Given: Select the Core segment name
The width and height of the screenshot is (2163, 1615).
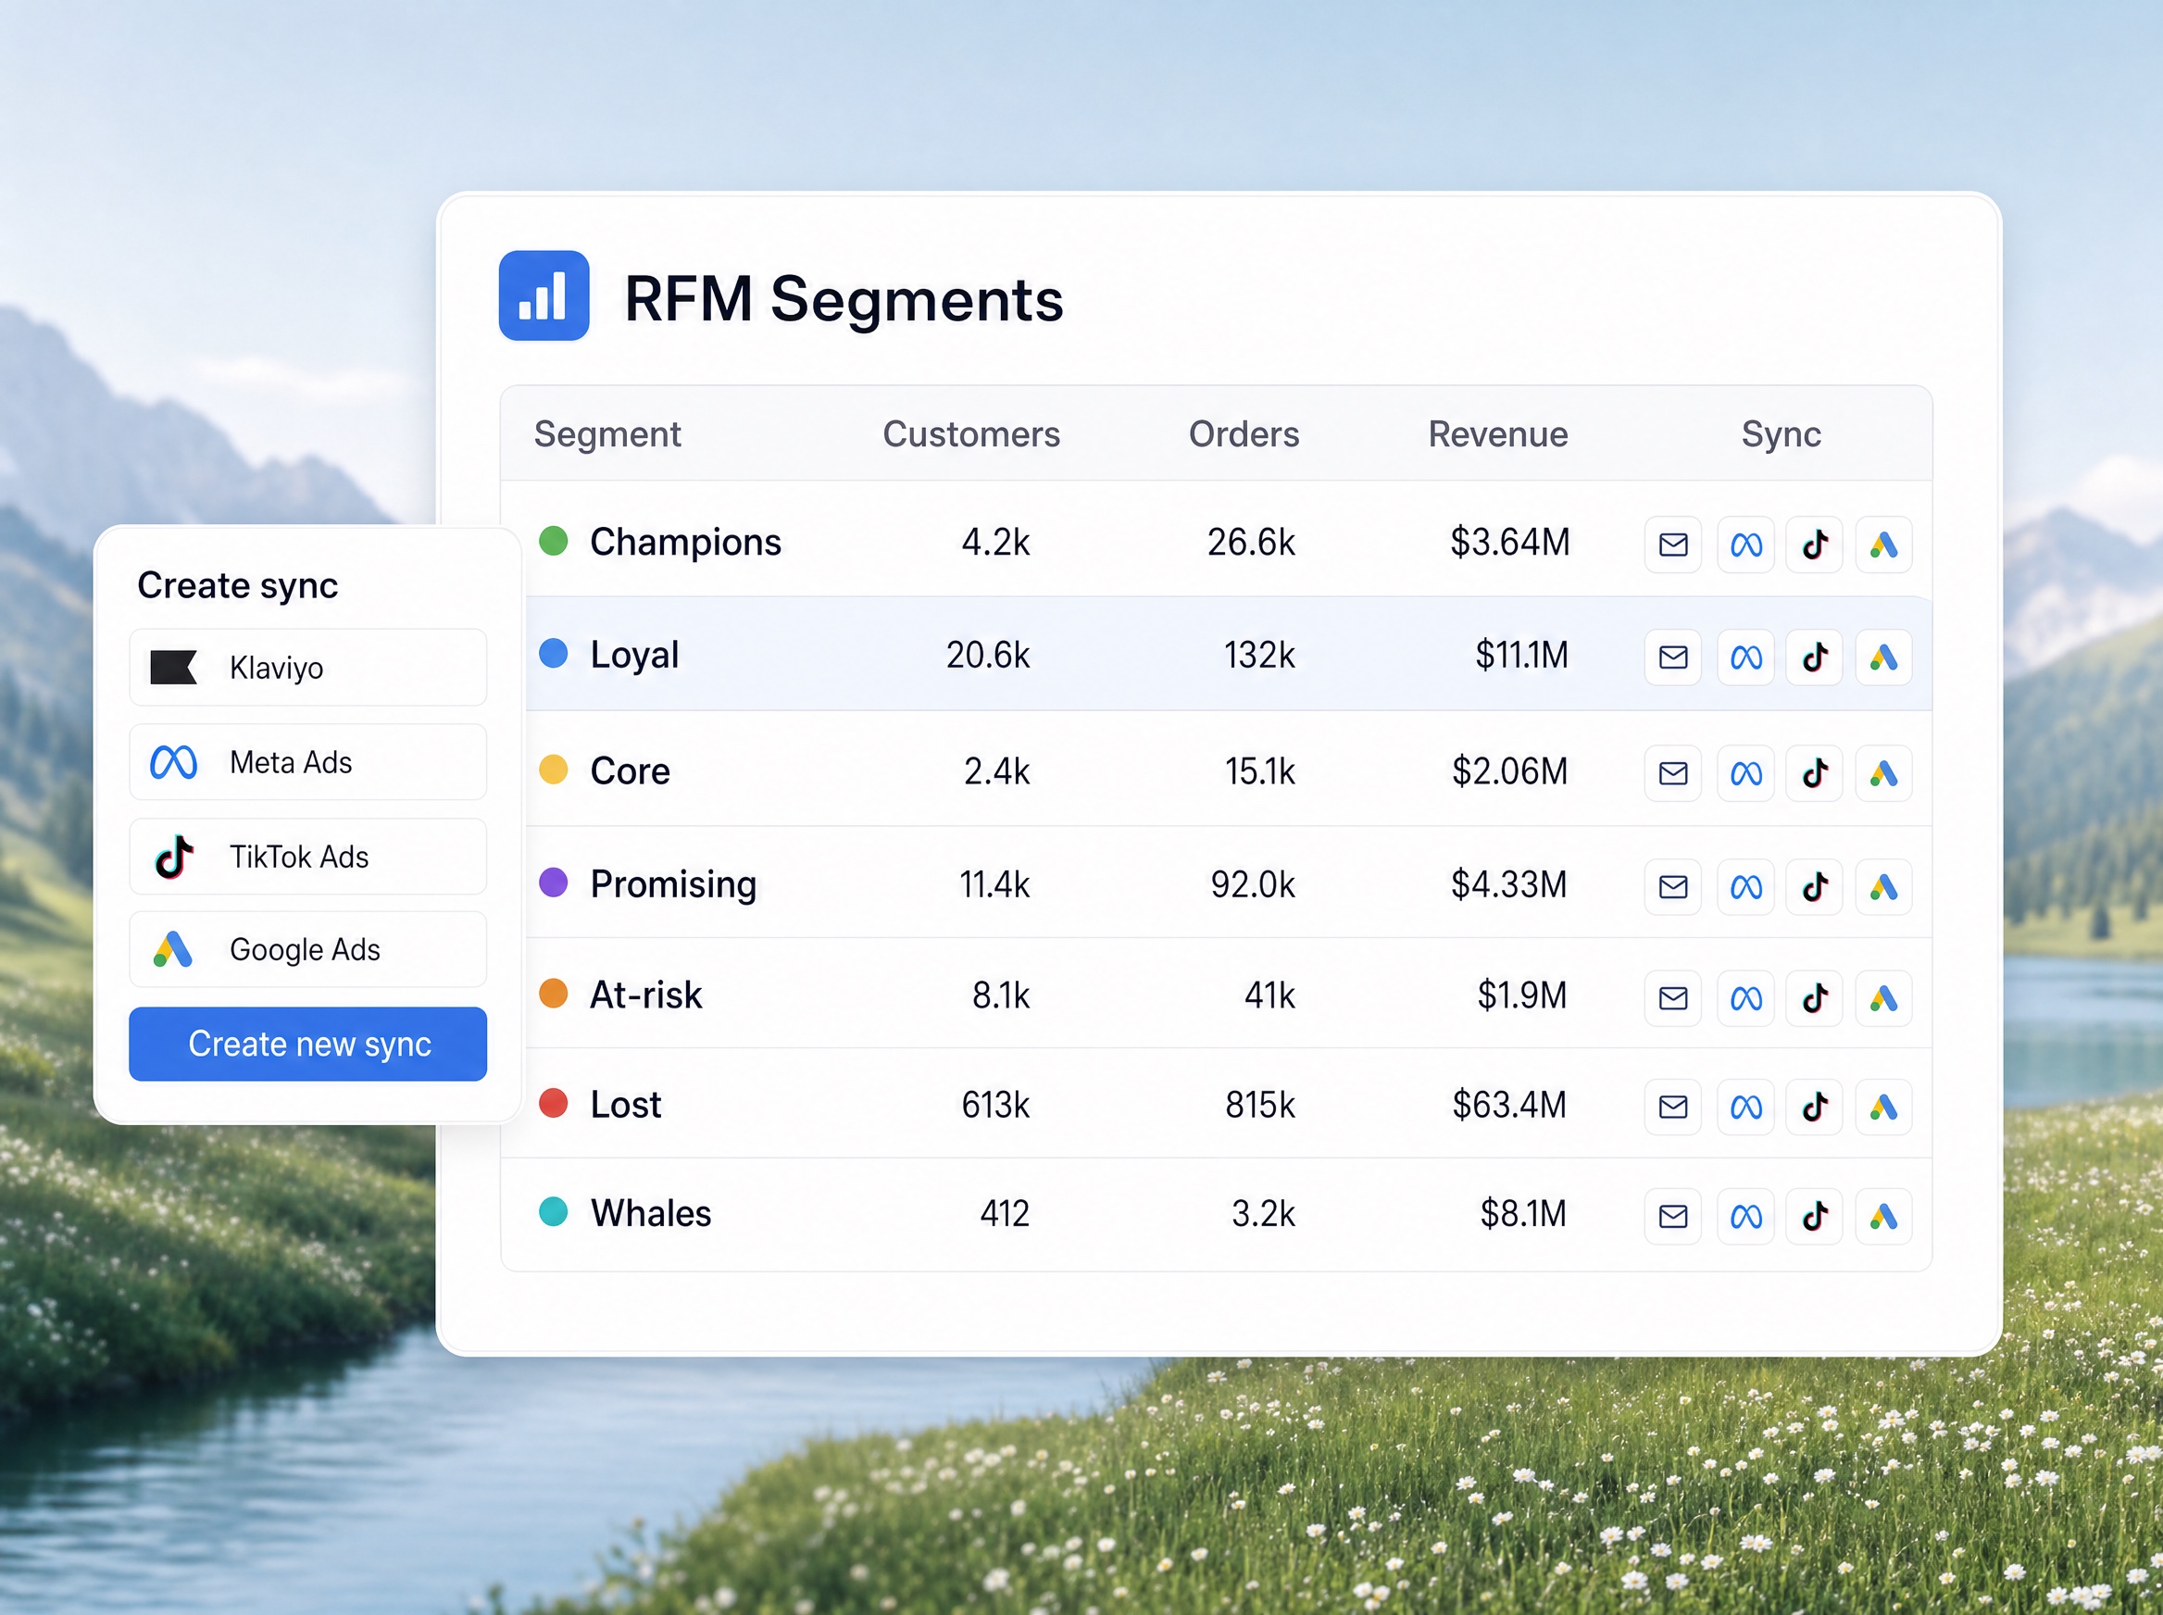Looking at the screenshot, I should tap(631, 771).
